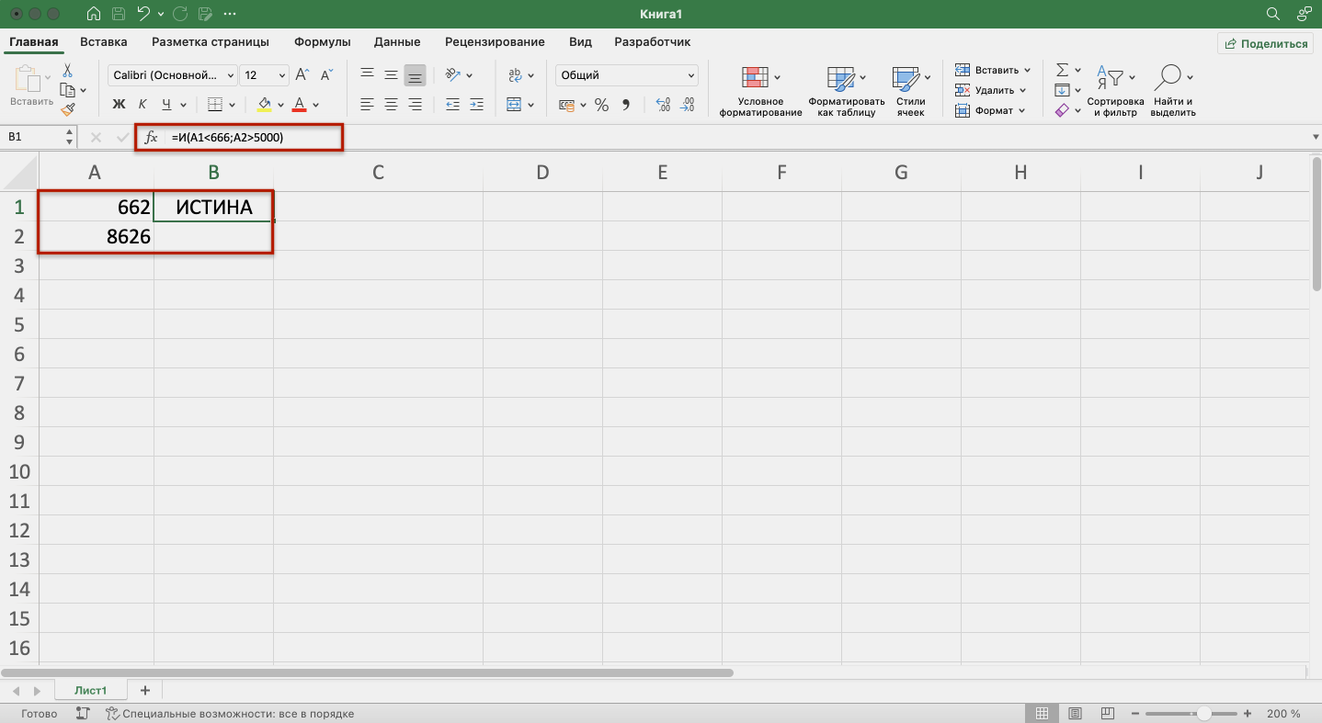This screenshot has height=723, width=1322.
Task: Add a new sheet with plus button
Action: (144, 690)
